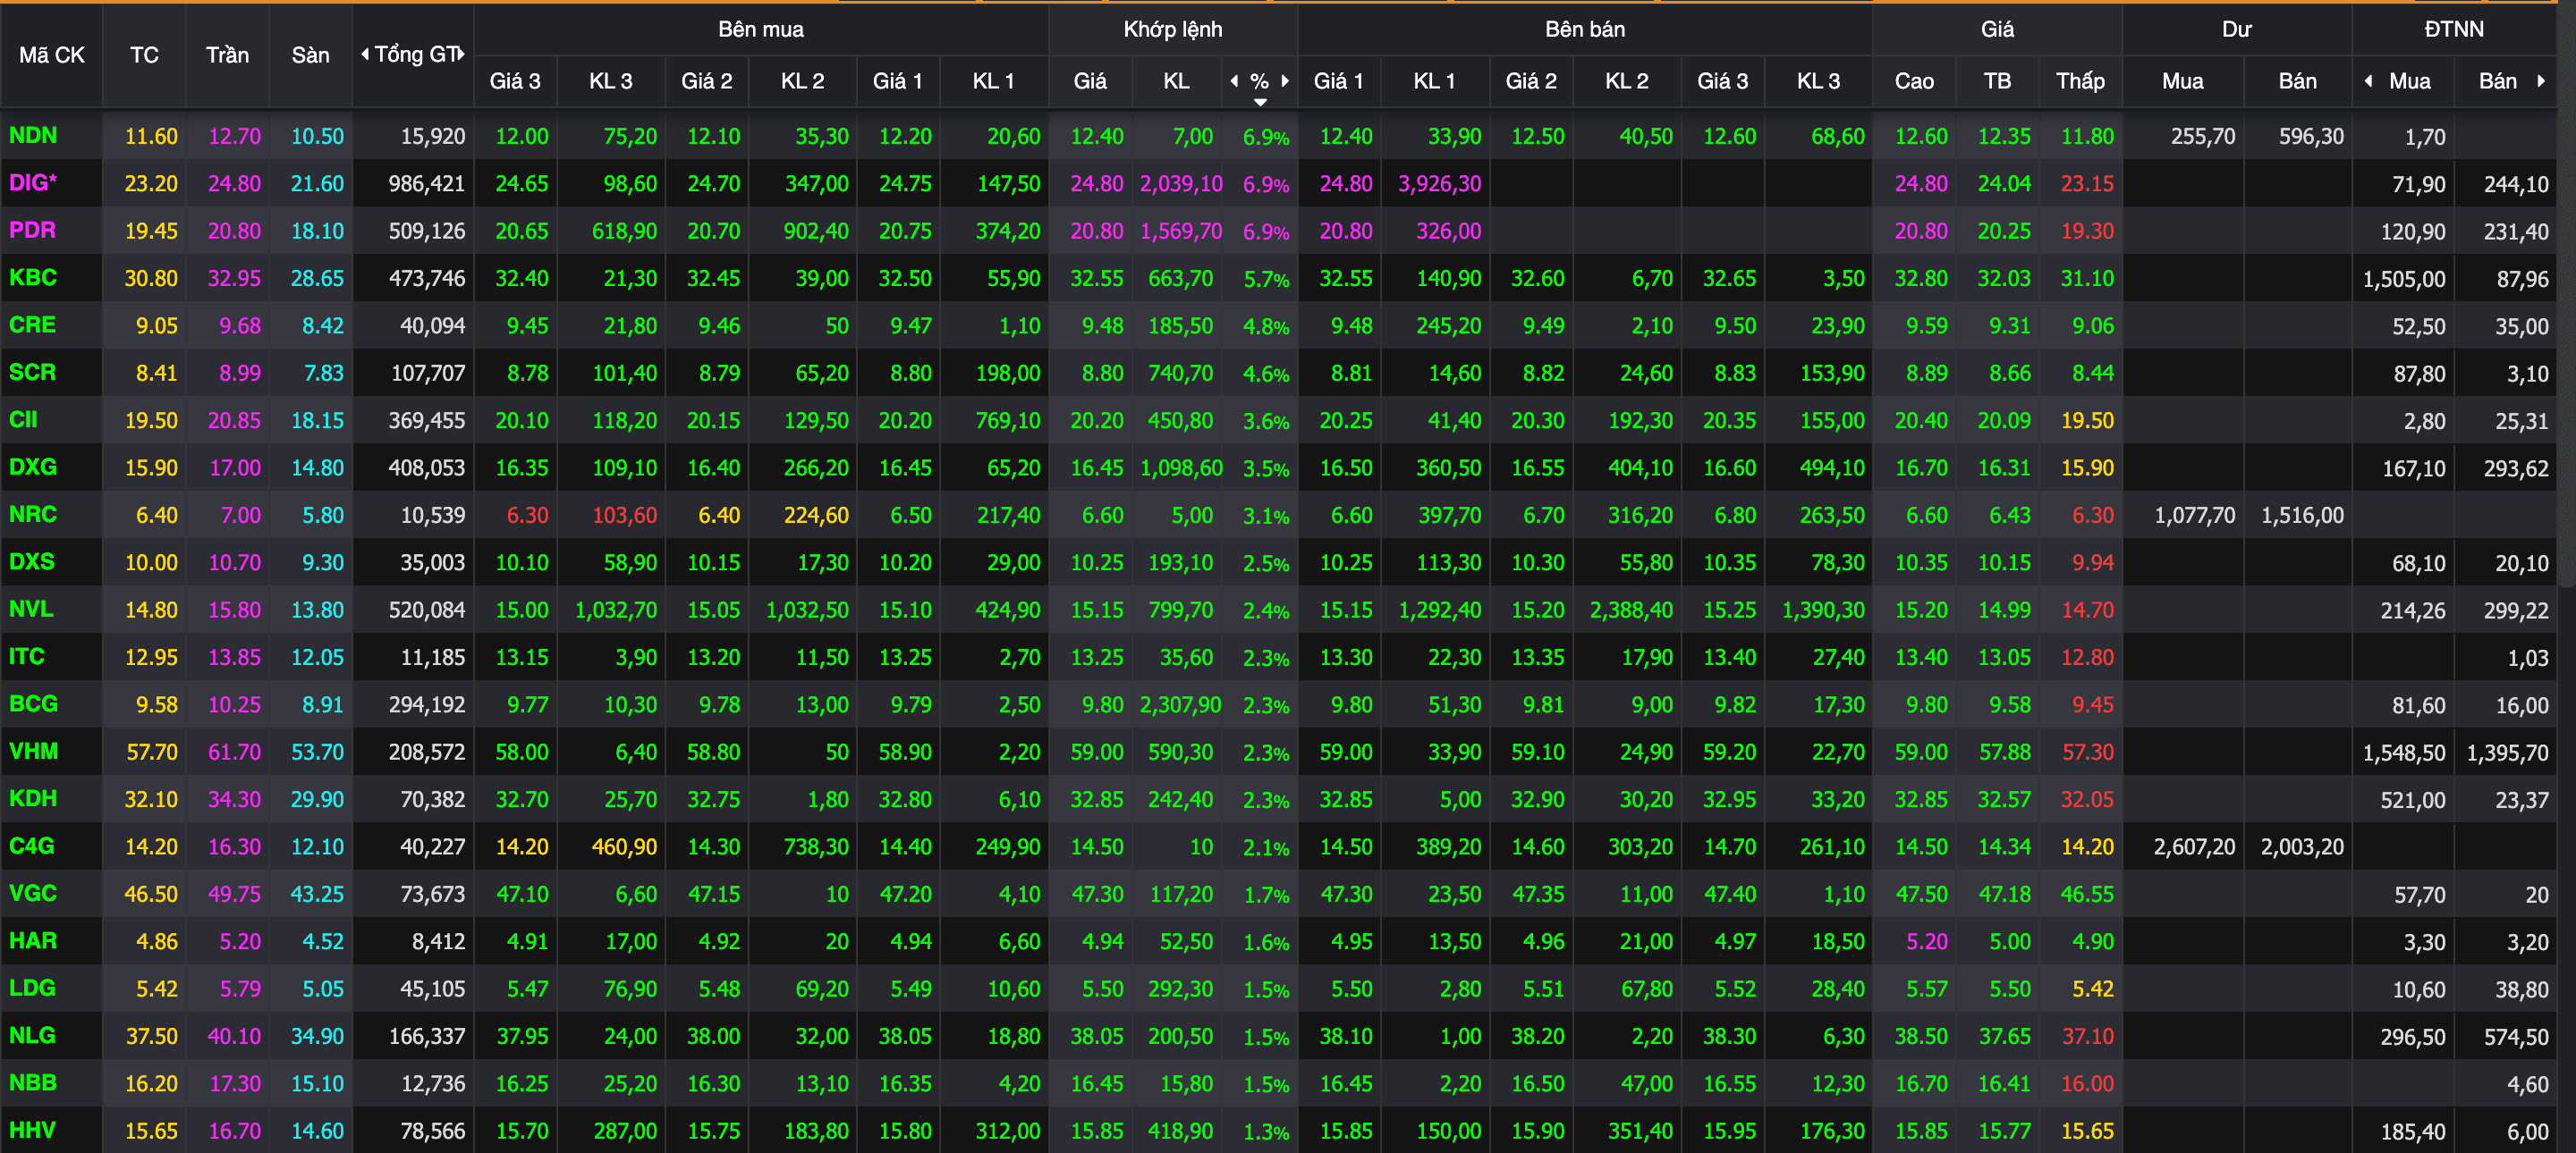Click the ĐTNN group header

tap(2454, 29)
